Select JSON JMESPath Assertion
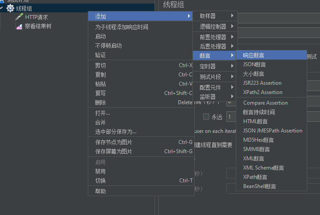The height and width of the screenshot is (215, 320). tap(271, 131)
